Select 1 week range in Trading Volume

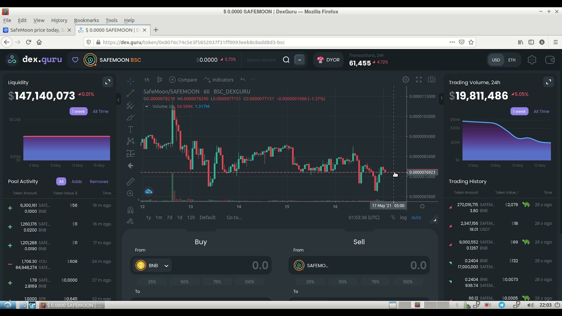click(519, 111)
